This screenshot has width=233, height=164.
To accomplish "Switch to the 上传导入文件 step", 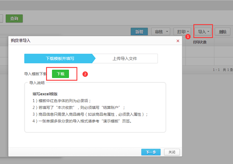I will pos(124,58).
